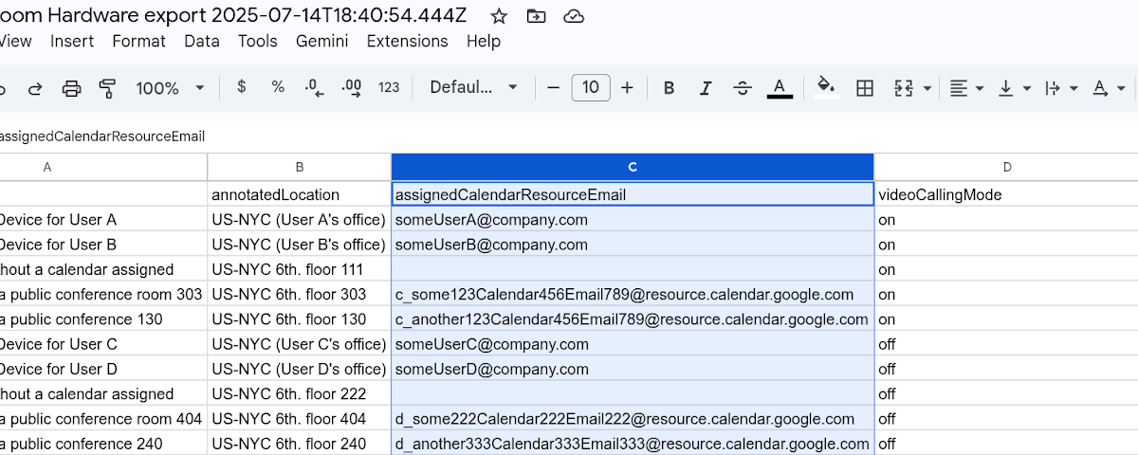The width and height of the screenshot is (1138, 455).
Task: Open the zoom level dropdown
Action: pyautogui.click(x=171, y=88)
